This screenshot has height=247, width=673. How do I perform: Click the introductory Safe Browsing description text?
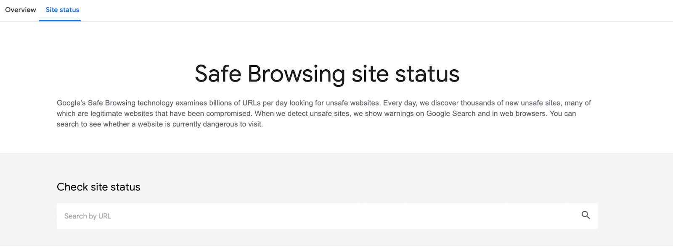coord(324,113)
